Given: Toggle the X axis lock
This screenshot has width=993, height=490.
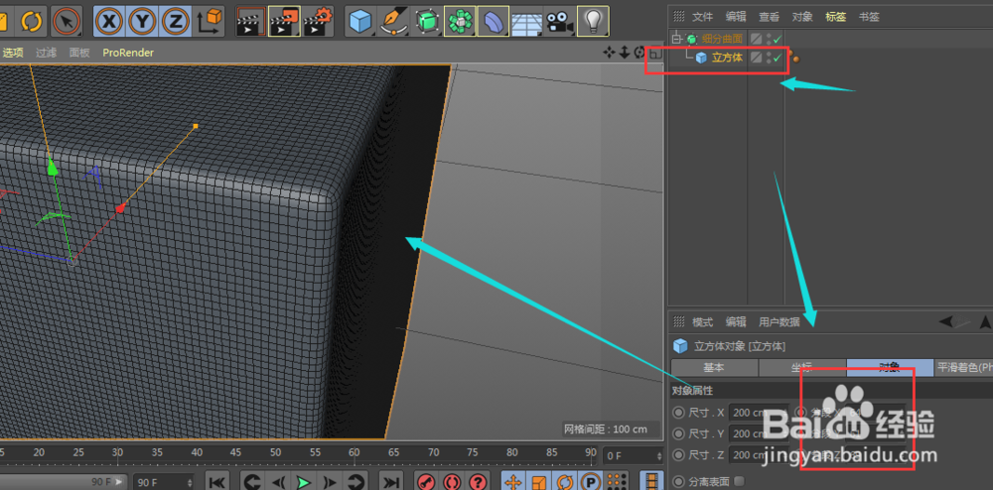Looking at the screenshot, I should point(109,22).
